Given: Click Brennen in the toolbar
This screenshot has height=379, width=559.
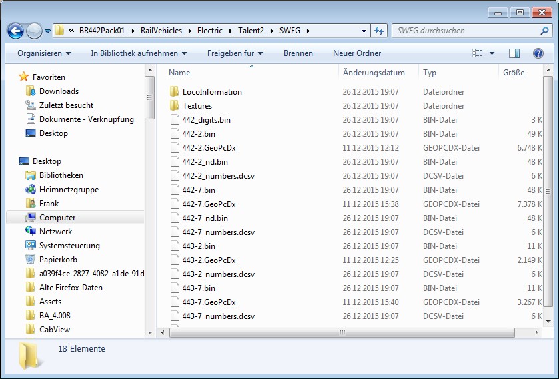Looking at the screenshot, I should coord(298,53).
